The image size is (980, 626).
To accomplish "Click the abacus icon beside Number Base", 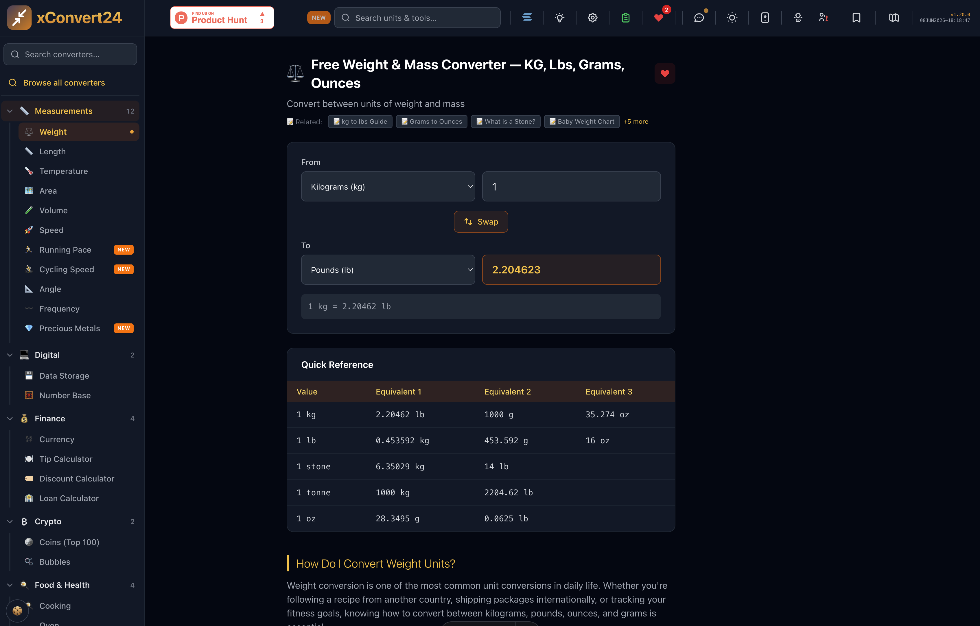I will (x=29, y=395).
